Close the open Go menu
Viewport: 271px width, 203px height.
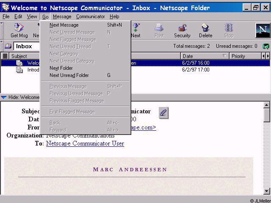45,17
